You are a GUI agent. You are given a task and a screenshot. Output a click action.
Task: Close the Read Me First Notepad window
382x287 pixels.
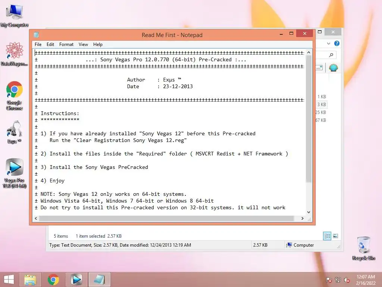click(x=304, y=34)
